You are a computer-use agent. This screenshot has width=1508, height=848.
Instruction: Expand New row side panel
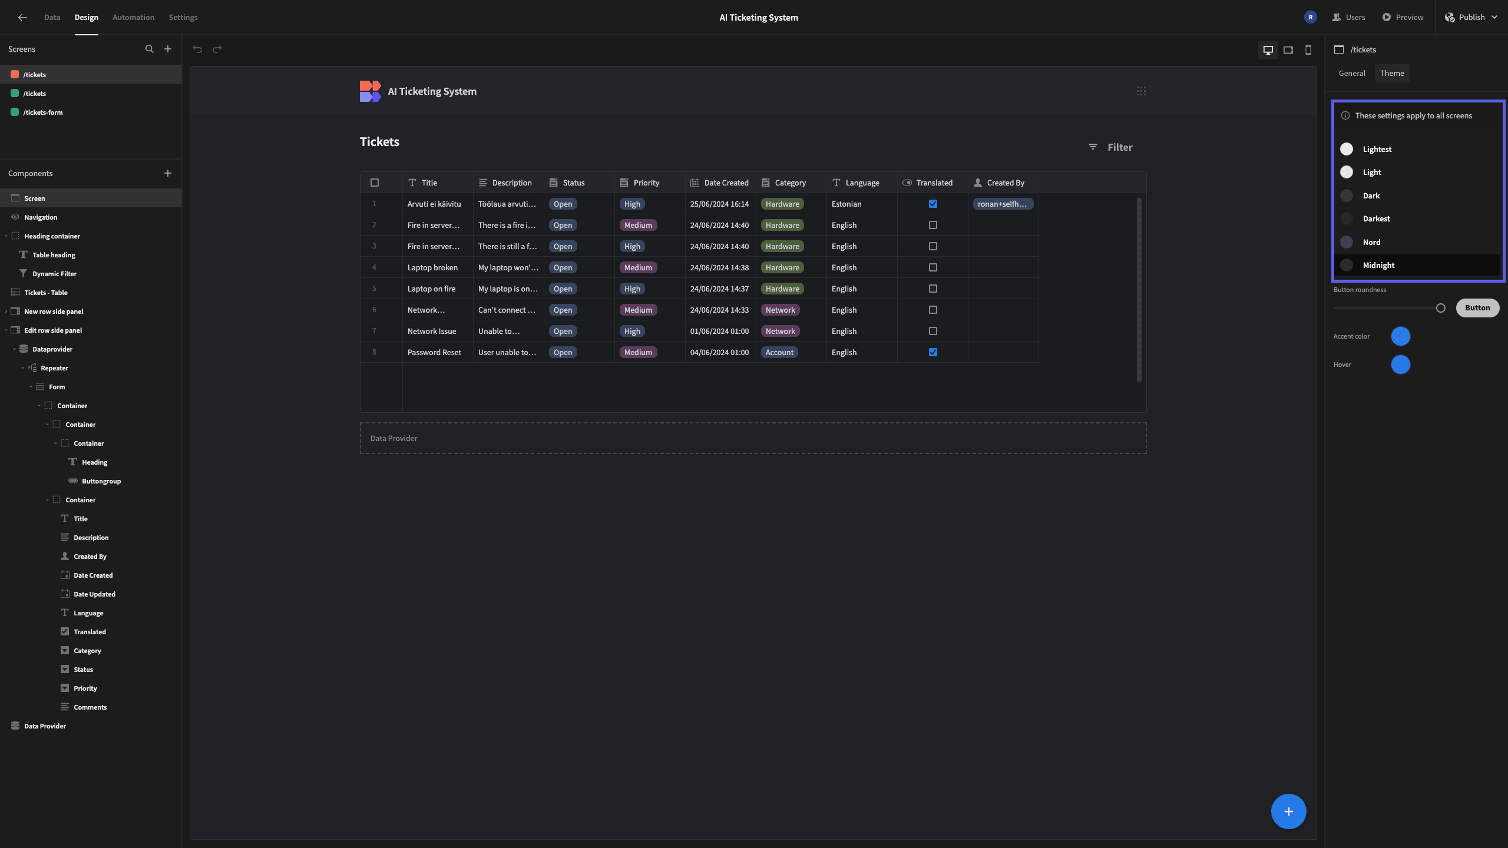coord(6,312)
